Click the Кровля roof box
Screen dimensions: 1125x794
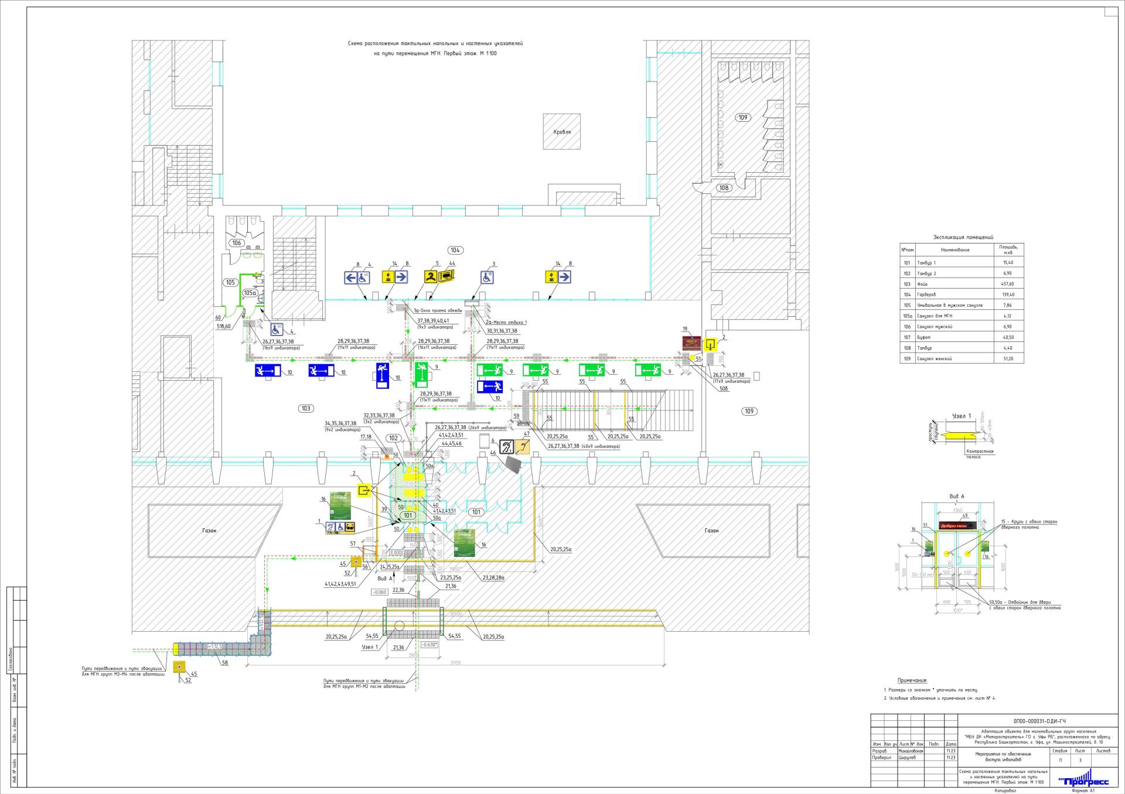561,132
